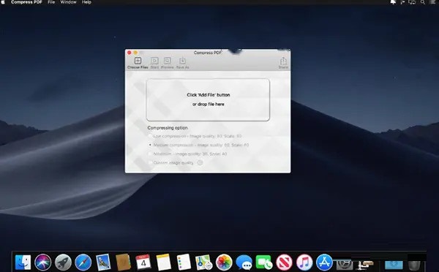Launch Siri from the Dock
439x272 pixels.
pos(43,262)
